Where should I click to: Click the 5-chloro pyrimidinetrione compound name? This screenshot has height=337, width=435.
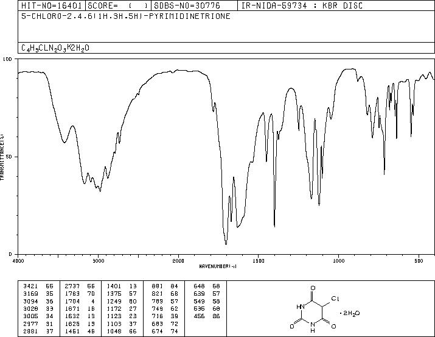click(x=126, y=16)
